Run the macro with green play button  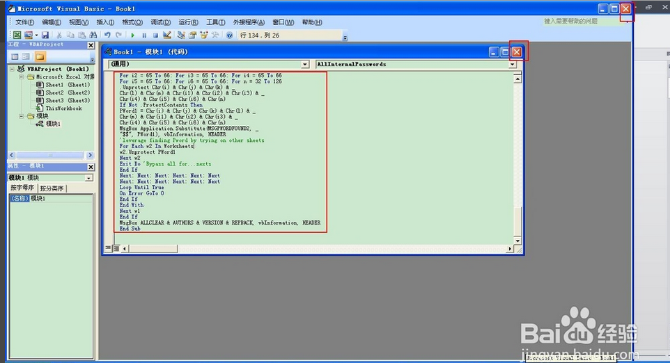(133, 35)
